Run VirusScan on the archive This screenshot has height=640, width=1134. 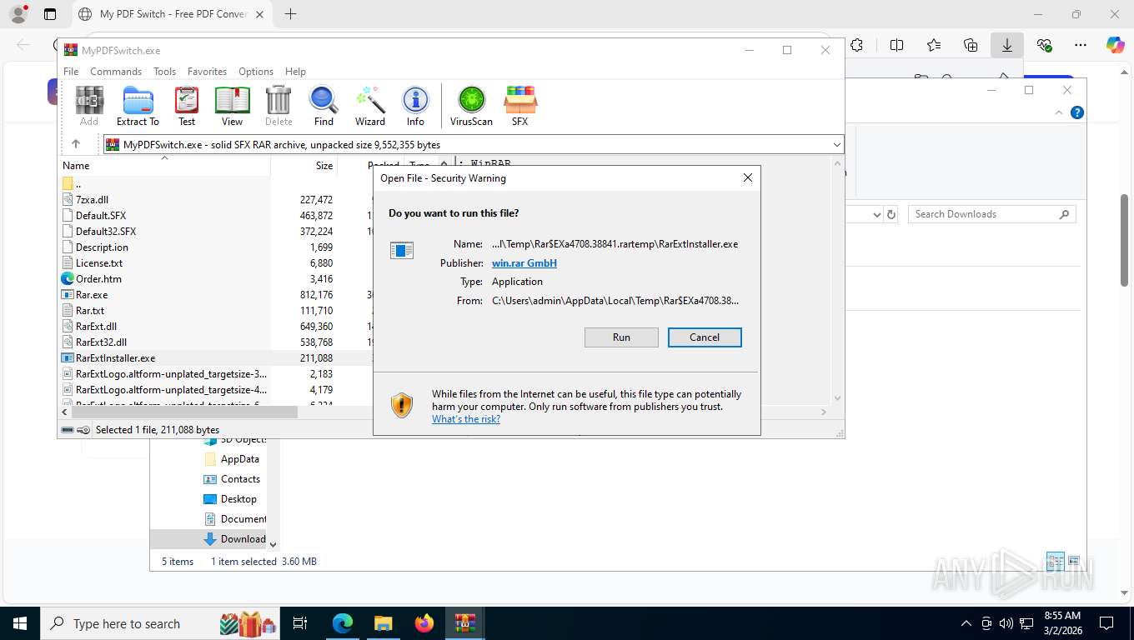pos(471,106)
